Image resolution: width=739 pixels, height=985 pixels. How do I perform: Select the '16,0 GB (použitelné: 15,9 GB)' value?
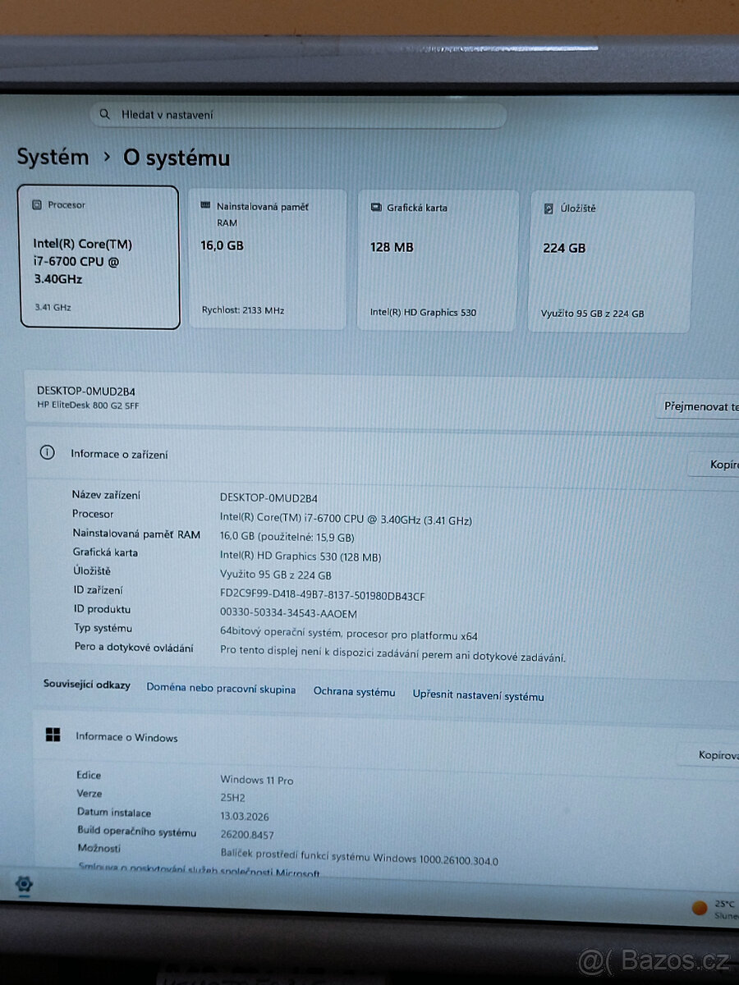click(x=287, y=537)
